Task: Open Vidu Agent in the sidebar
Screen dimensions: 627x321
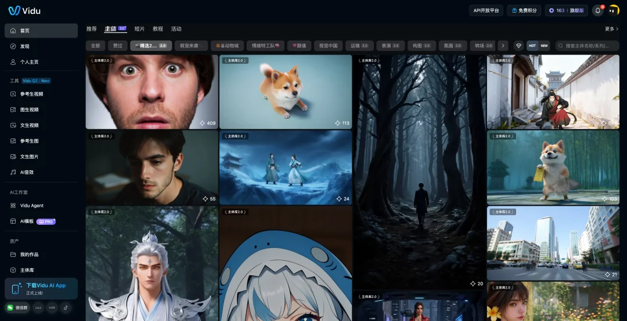Action: point(32,206)
